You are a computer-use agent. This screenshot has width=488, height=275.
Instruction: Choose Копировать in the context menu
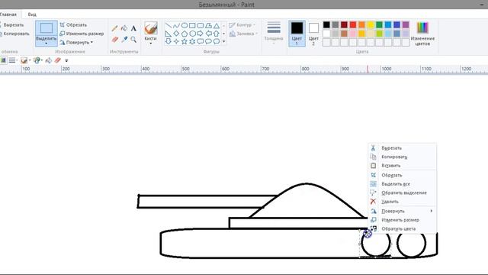pyautogui.click(x=403, y=157)
